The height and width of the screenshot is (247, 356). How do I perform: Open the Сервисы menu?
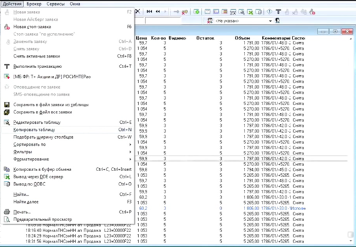tap(55, 4)
